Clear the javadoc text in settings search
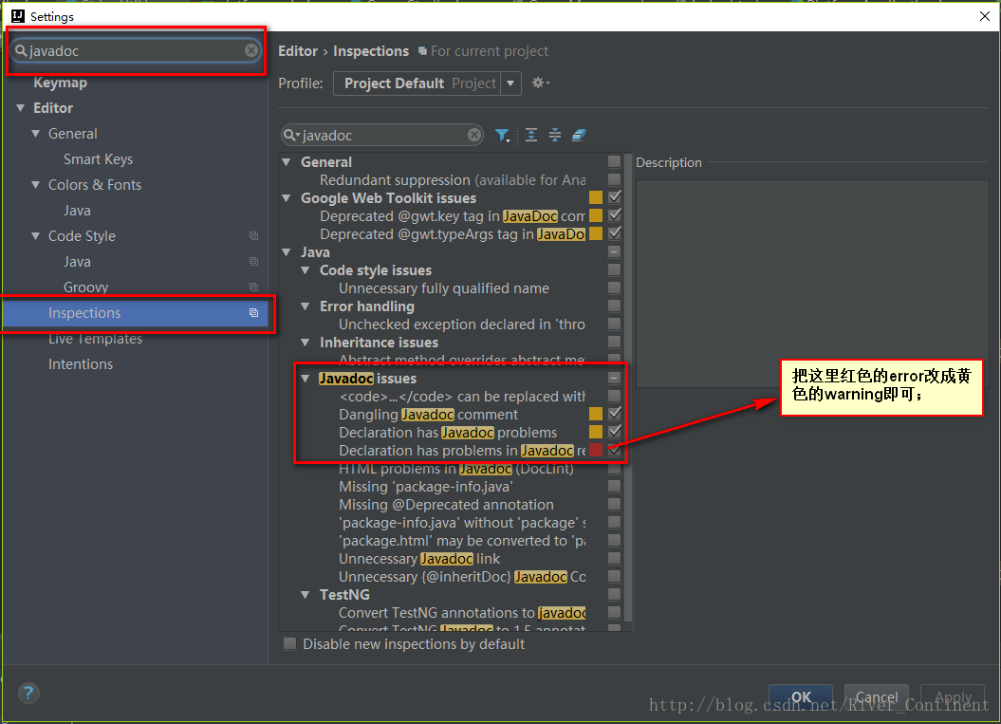This screenshot has height=724, width=1001. (251, 50)
